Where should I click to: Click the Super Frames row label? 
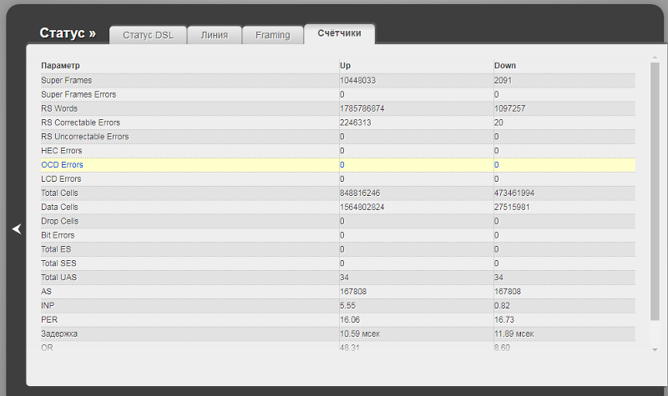(x=66, y=80)
